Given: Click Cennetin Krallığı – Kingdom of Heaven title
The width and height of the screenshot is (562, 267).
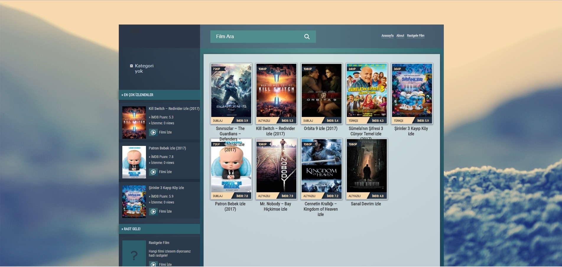Looking at the screenshot, I should 321,209.
